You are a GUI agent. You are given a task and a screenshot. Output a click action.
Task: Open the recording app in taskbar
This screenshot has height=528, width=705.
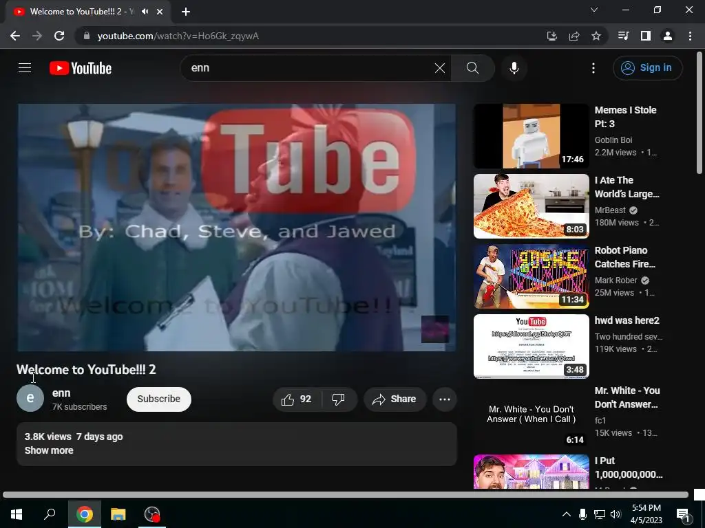[152, 514]
